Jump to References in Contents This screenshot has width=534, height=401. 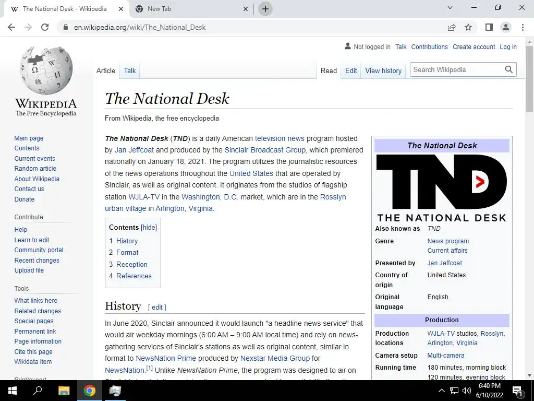(x=134, y=276)
